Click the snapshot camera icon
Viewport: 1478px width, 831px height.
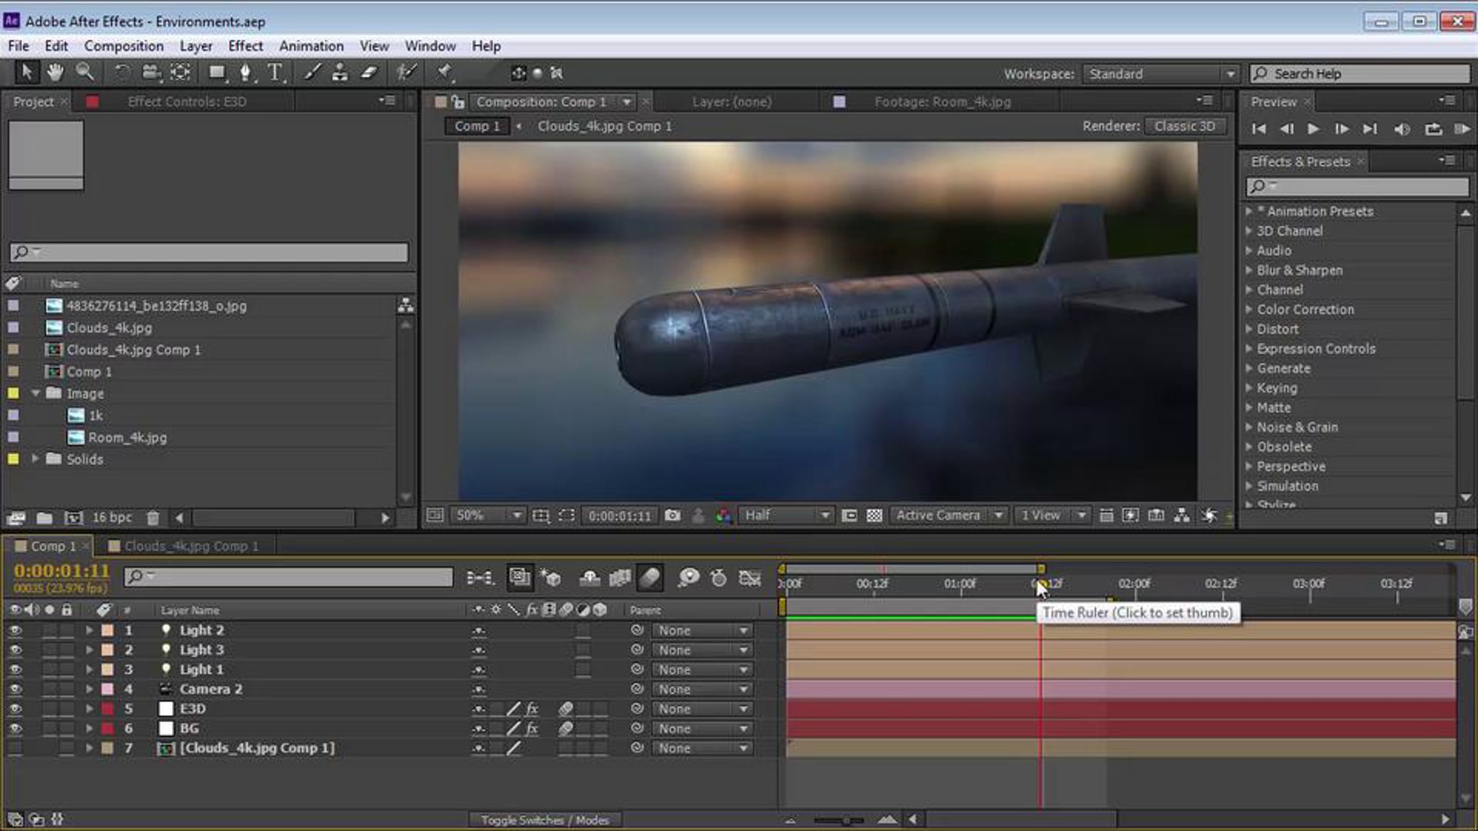pyautogui.click(x=672, y=515)
